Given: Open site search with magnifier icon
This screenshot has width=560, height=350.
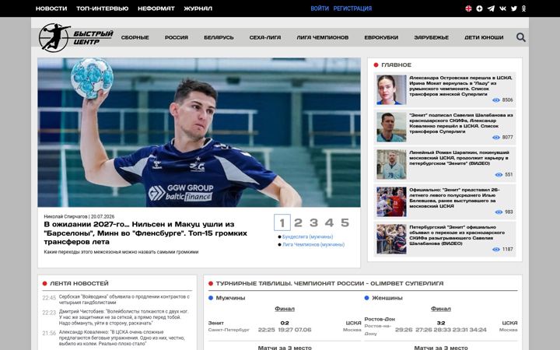Looking at the screenshot, I should 520,37.
